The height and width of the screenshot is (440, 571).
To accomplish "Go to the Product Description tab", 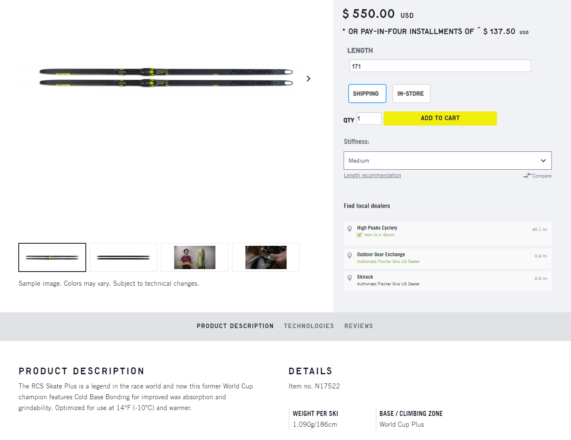I will point(235,326).
